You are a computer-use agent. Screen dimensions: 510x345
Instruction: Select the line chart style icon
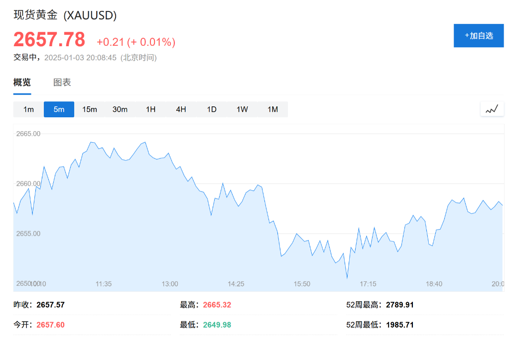click(492, 109)
